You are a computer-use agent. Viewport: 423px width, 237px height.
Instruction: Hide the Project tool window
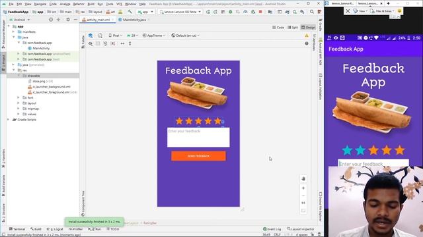75,20
